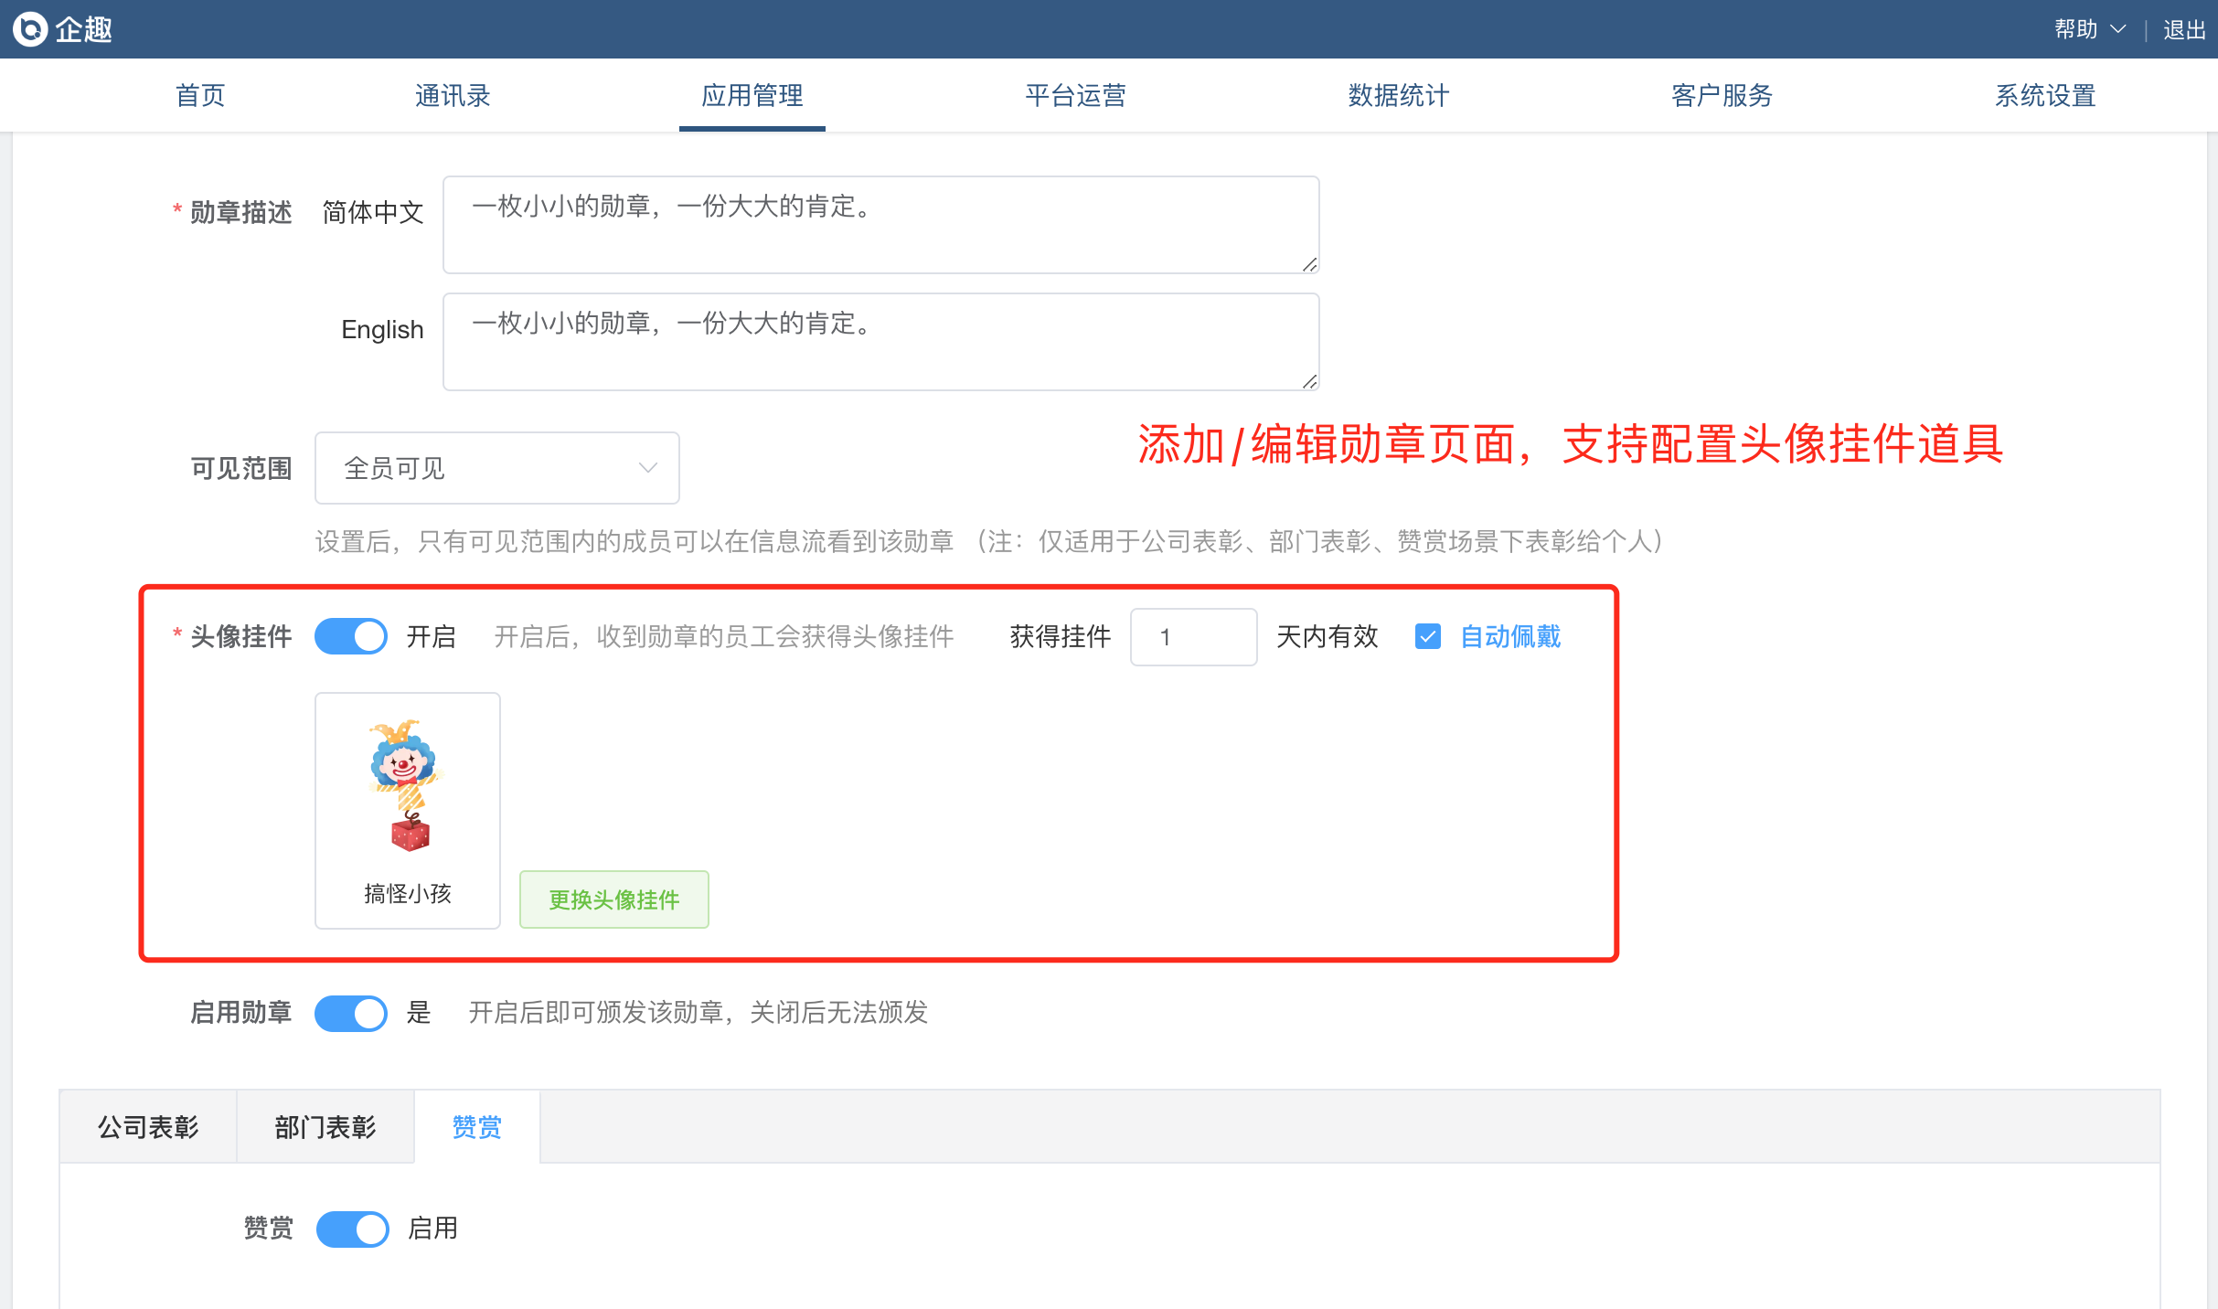The height and width of the screenshot is (1309, 2218).
Task: Click the 简体中文 勋章描述 text area
Action: 880,225
